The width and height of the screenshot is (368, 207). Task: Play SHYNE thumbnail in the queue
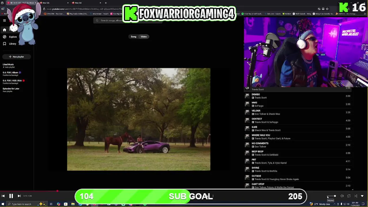coord(247,169)
